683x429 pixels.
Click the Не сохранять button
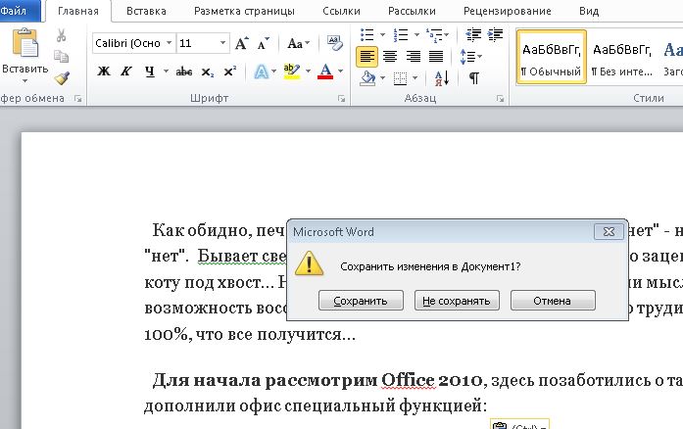pyautogui.click(x=456, y=301)
